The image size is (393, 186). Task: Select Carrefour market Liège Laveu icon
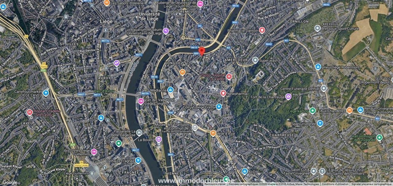pyautogui.click(x=46, y=93)
